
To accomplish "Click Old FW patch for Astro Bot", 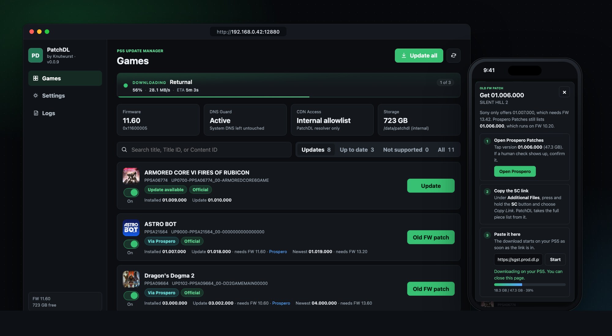I will pyautogui.click(x=431, y=237).
